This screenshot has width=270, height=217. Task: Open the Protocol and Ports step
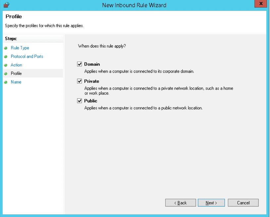[x=27, y=56]
